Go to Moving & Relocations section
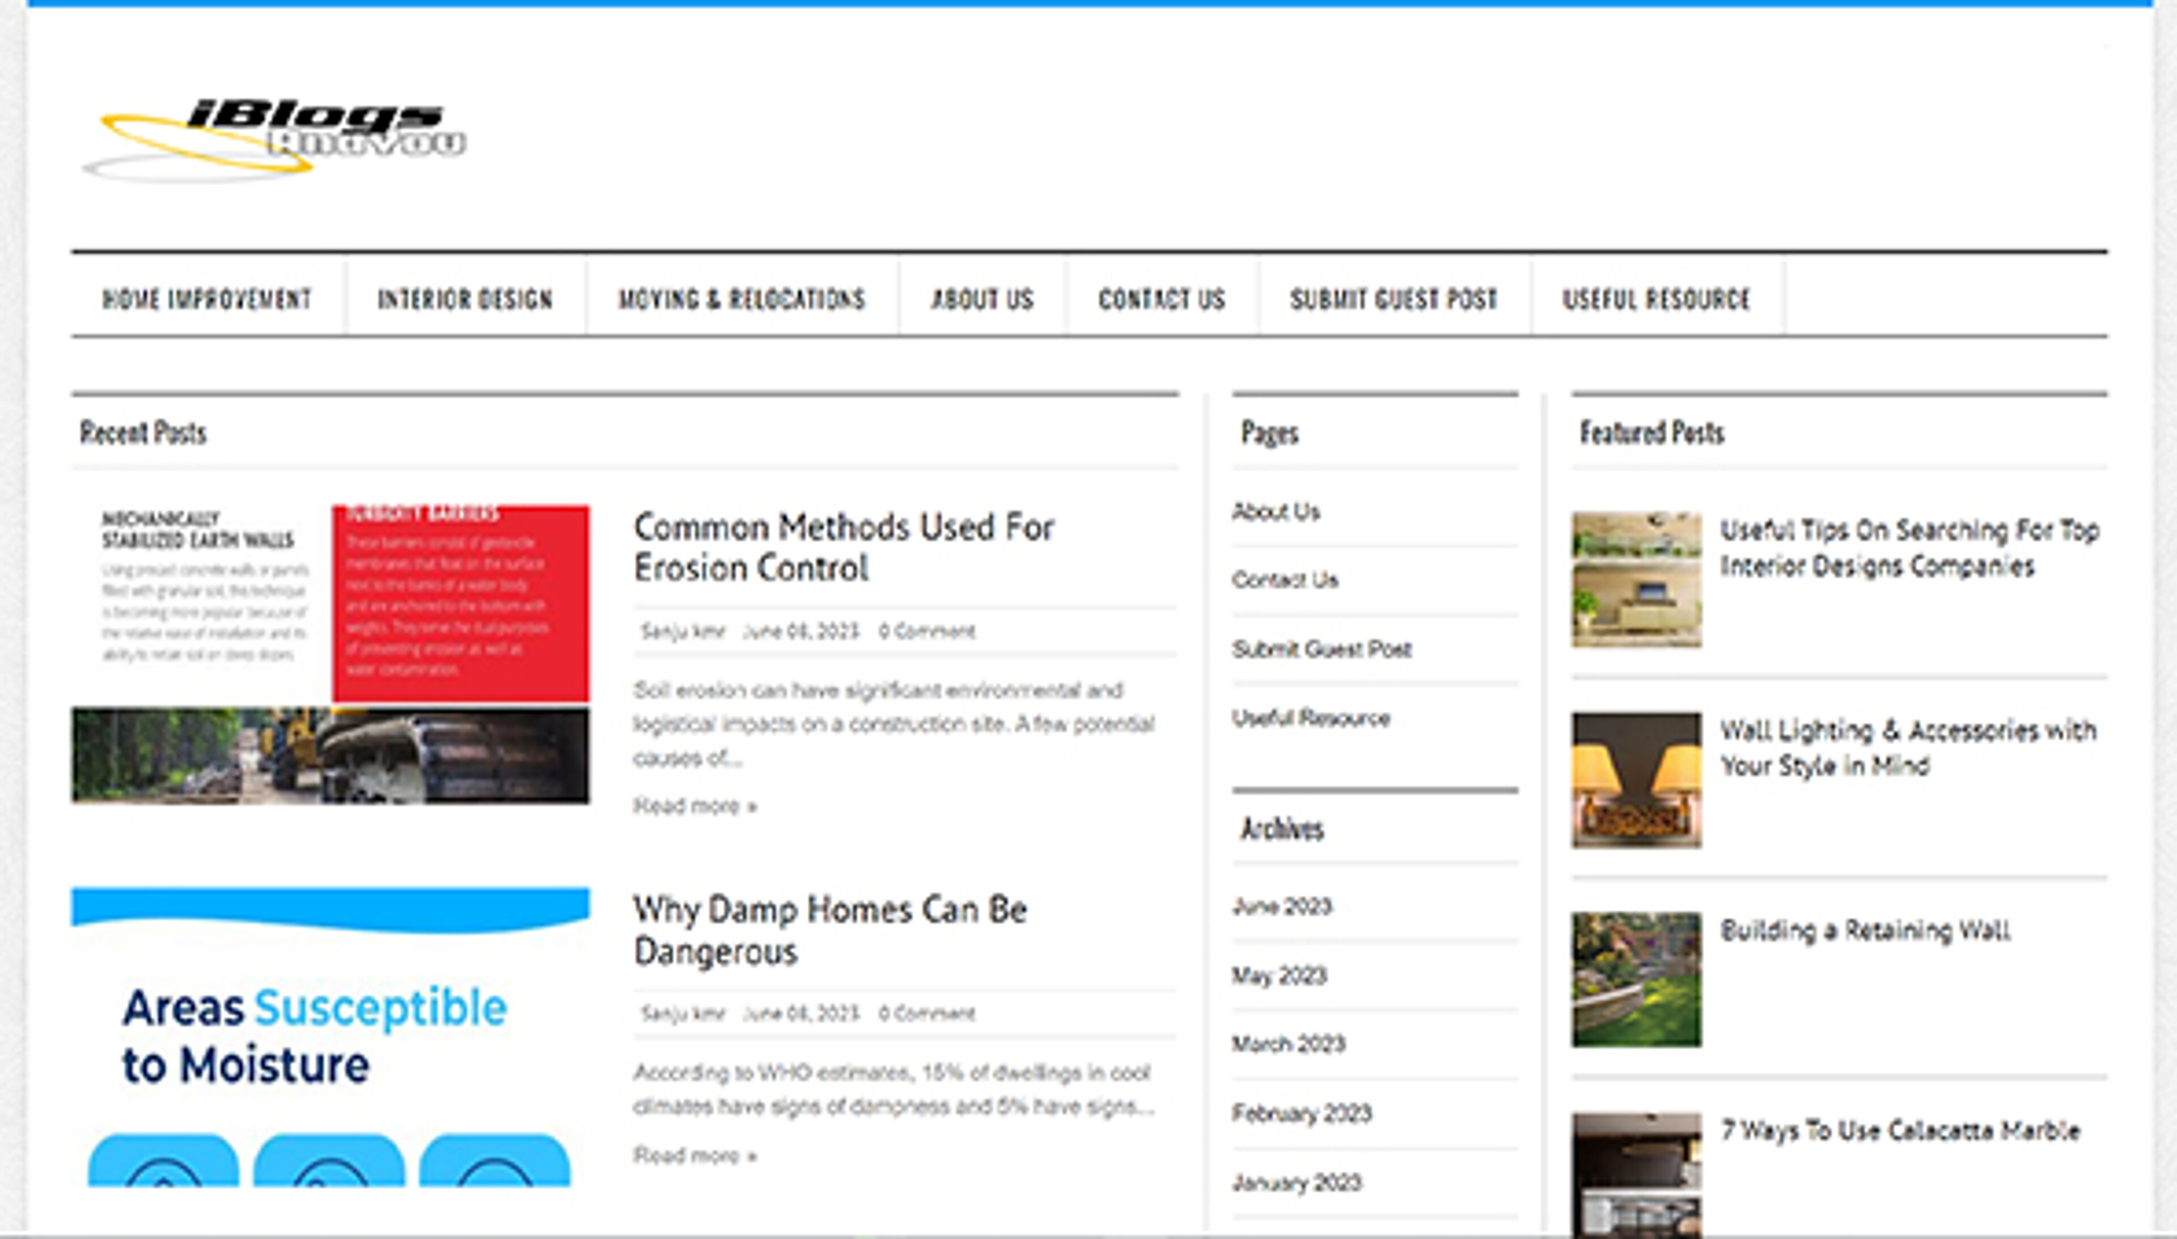Screen dimensions: 2177x1239 [x=742, y=299]
